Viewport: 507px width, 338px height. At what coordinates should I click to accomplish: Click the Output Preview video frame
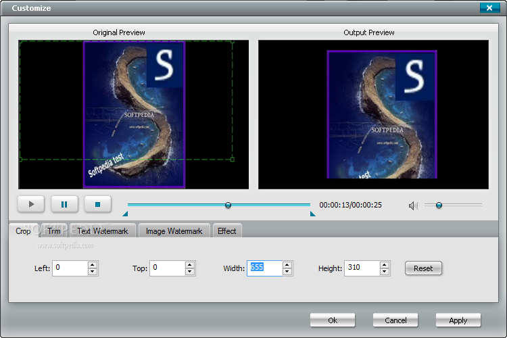pyautogui.click(x=373, y=114)
